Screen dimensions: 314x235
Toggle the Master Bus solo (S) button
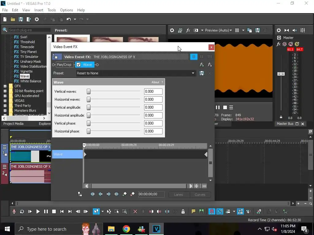pos(297,44)
